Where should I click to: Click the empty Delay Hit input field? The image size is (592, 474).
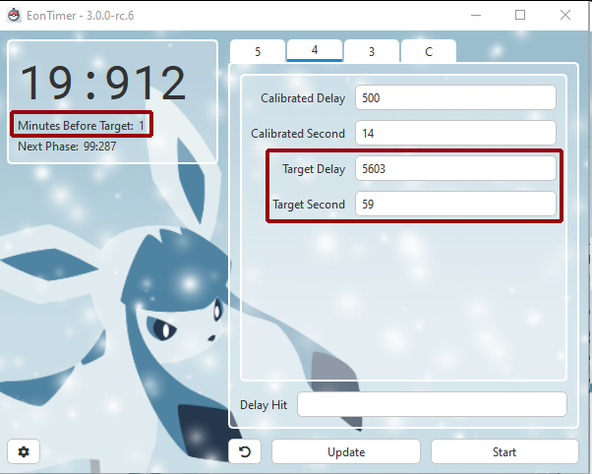[x=432, y=404]
